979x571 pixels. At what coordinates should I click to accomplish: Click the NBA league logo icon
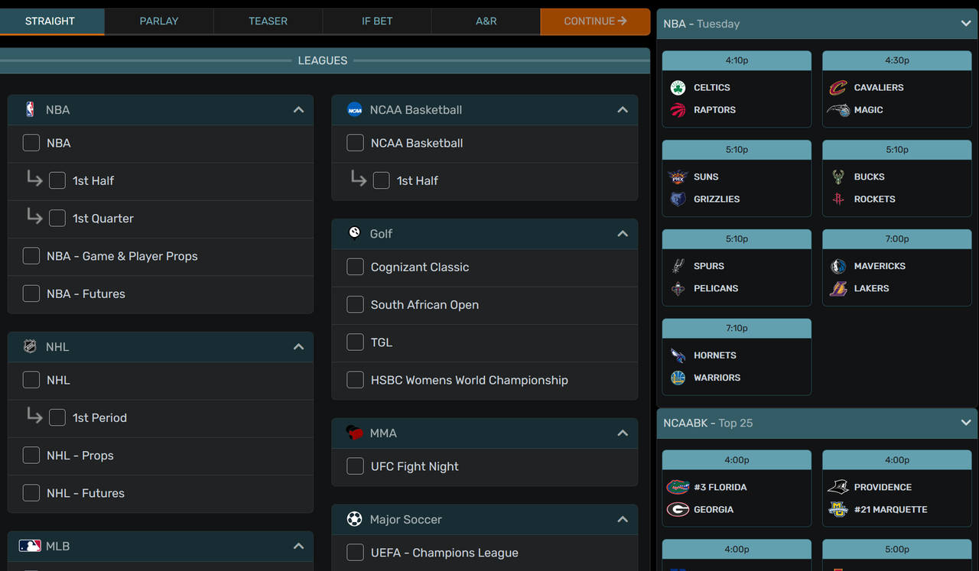coord(30,109)
